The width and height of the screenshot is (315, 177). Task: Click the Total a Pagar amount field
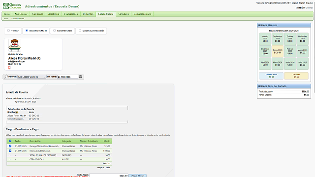109,176
